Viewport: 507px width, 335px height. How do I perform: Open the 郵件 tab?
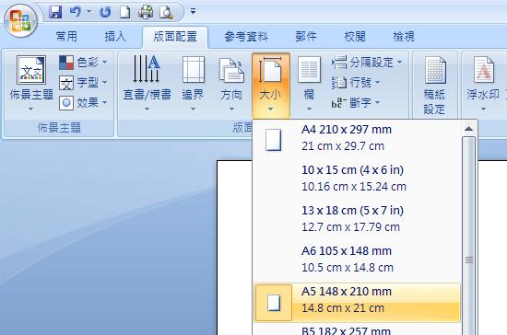(x=306, y=36)
